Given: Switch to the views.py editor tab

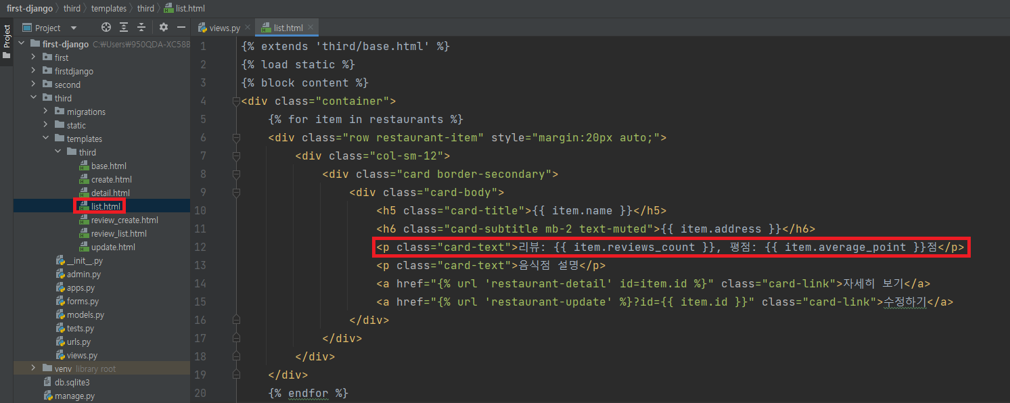Looking at the screenshot, I should (x=225, y=28).
